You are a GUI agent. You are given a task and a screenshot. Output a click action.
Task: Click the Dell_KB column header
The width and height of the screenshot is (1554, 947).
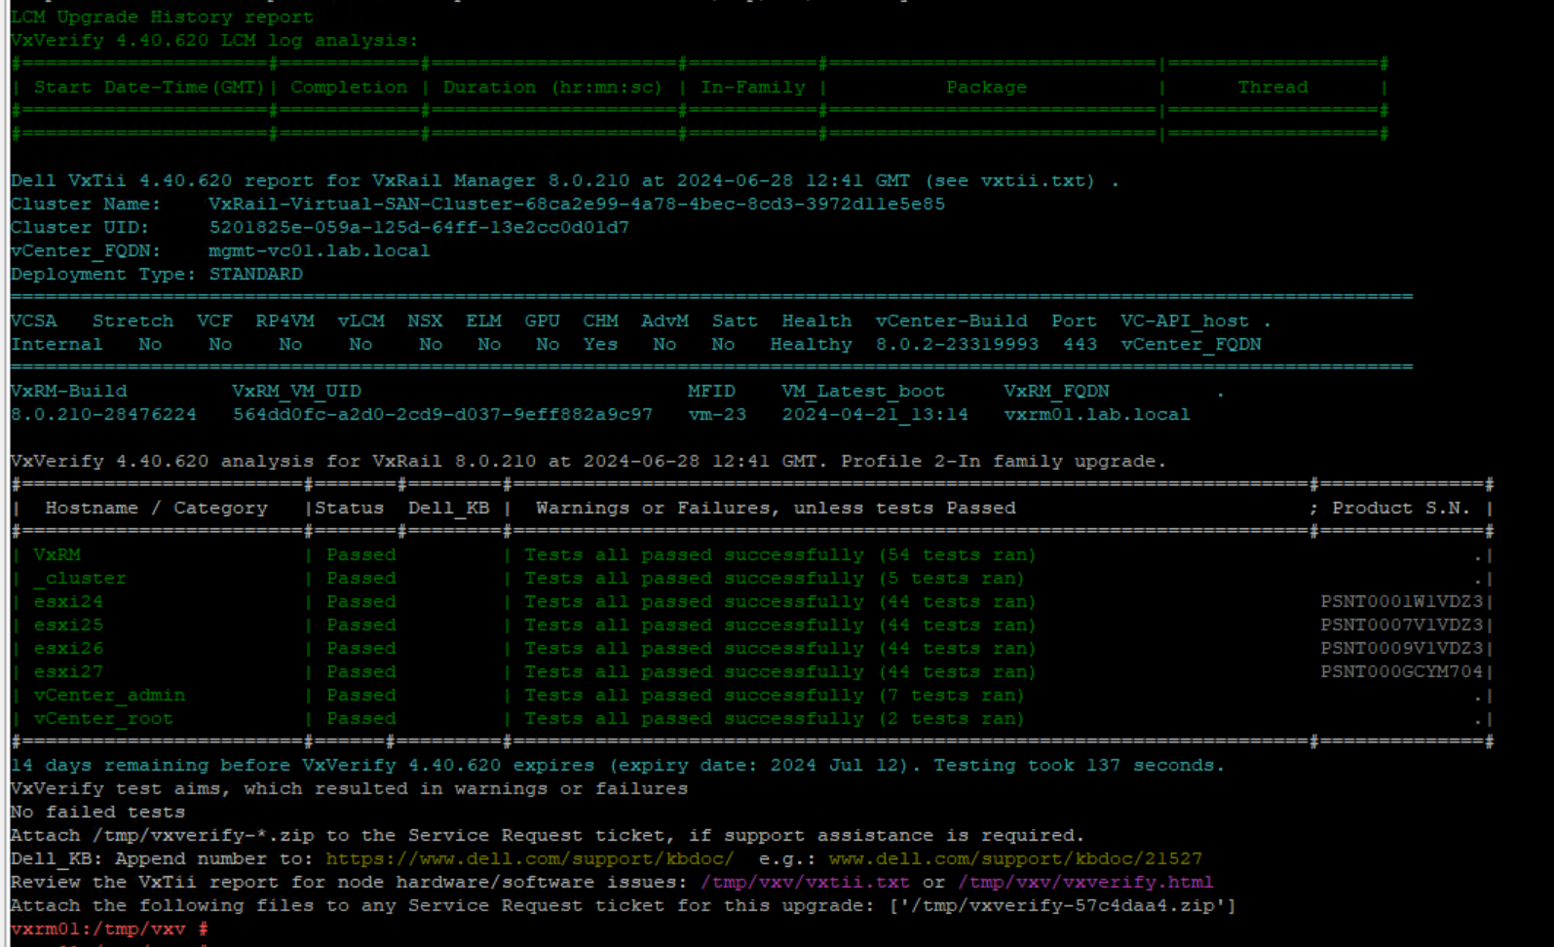click(448, 508)
